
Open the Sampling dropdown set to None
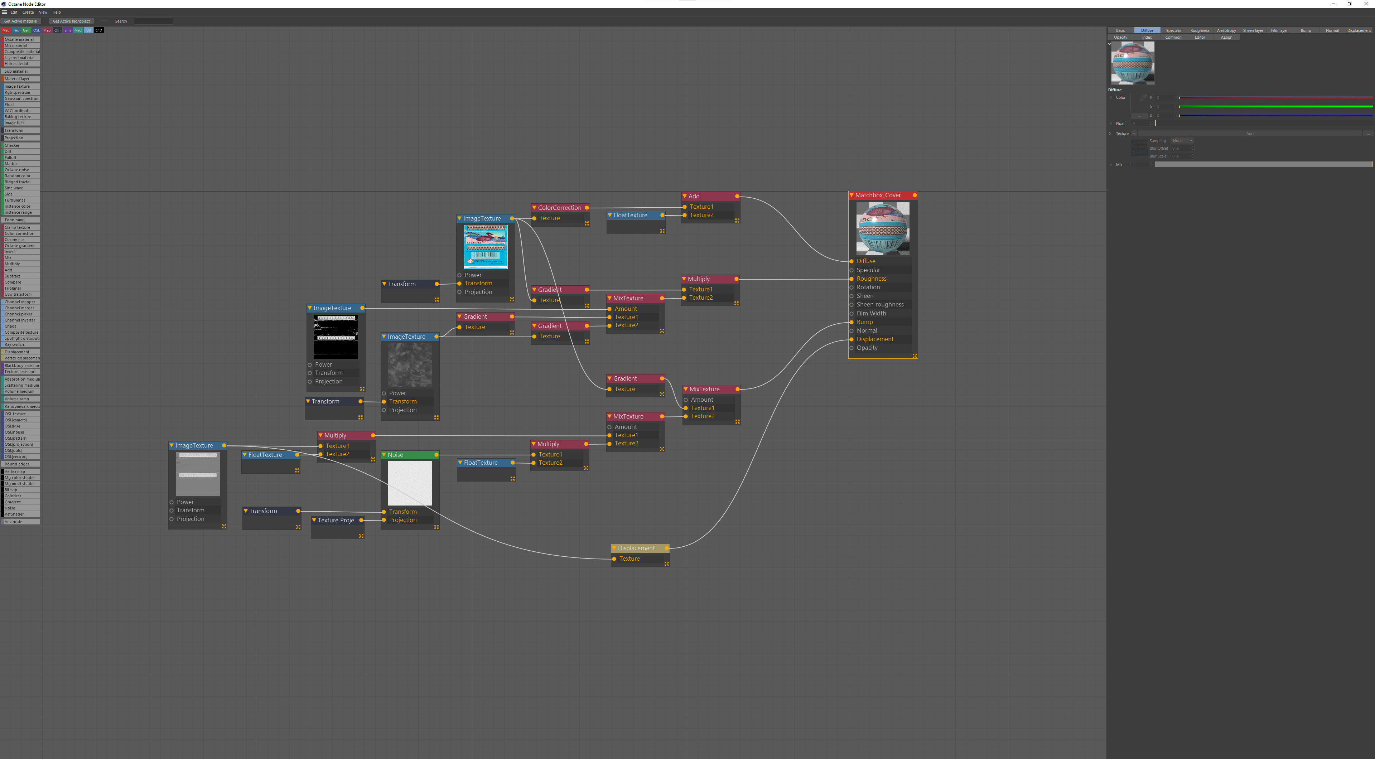click(1182, 141)
